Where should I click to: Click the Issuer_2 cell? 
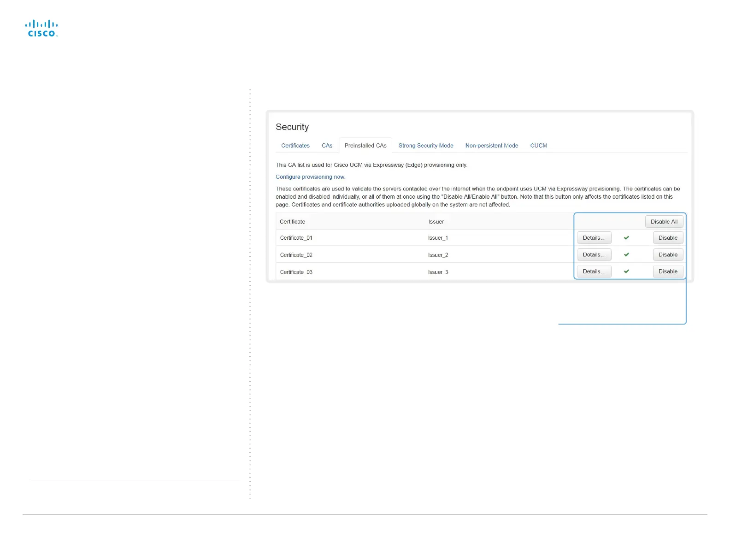(438, 255)
